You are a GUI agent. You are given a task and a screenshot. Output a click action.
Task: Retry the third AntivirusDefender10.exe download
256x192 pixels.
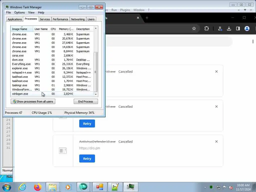pyautogui.click(x=87, y=158)
